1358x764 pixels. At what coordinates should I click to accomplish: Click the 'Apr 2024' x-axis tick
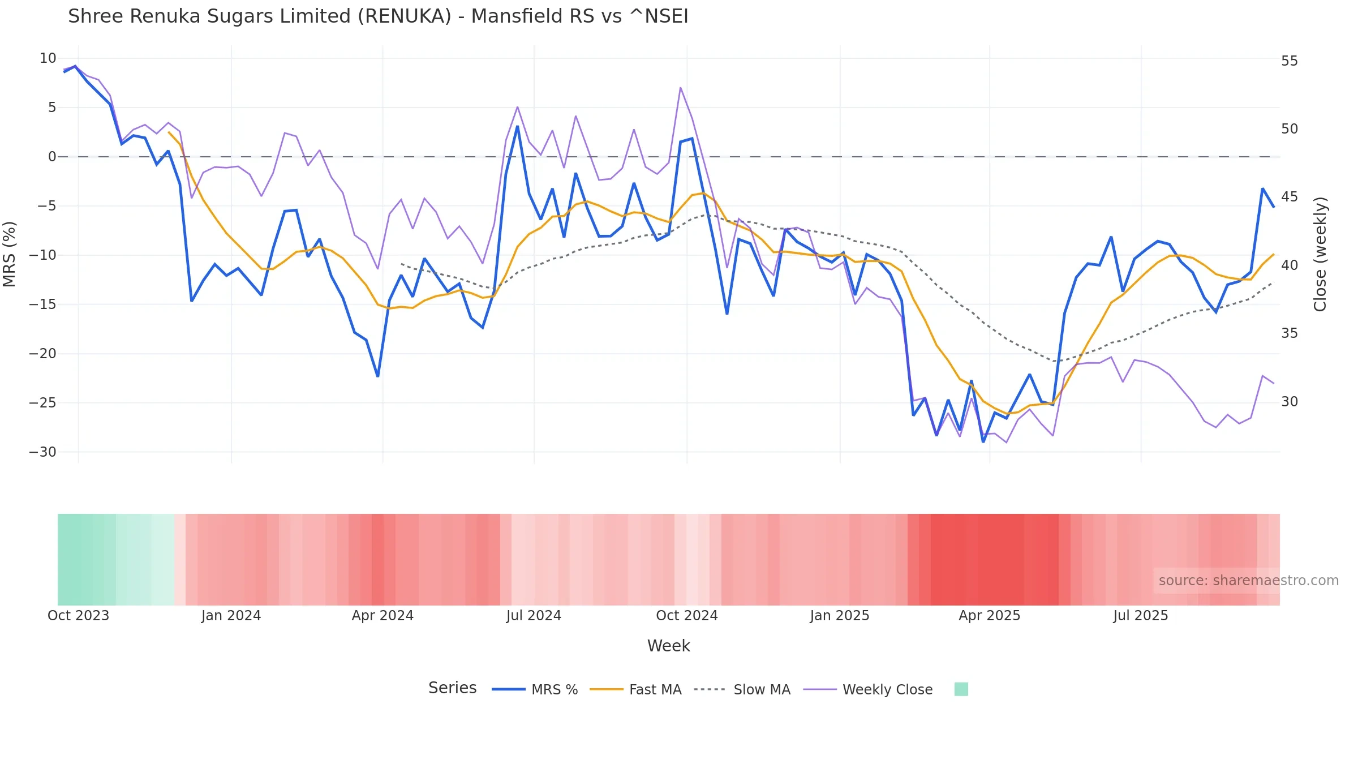tap(383, 615)
